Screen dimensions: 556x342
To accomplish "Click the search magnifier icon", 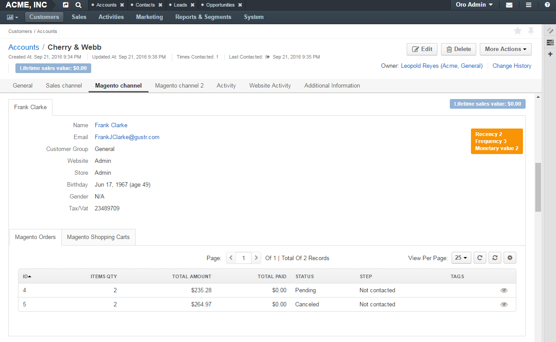I will pos(78,5).
